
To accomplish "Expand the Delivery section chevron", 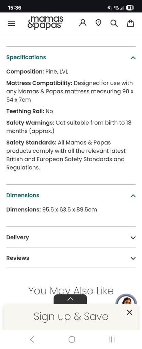I will [133, 238].
